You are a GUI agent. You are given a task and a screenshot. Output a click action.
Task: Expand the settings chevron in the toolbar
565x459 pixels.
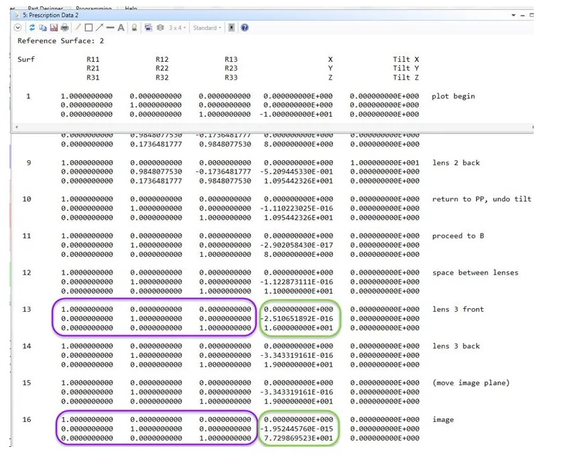pyautogui.click(x=18, y=28)
